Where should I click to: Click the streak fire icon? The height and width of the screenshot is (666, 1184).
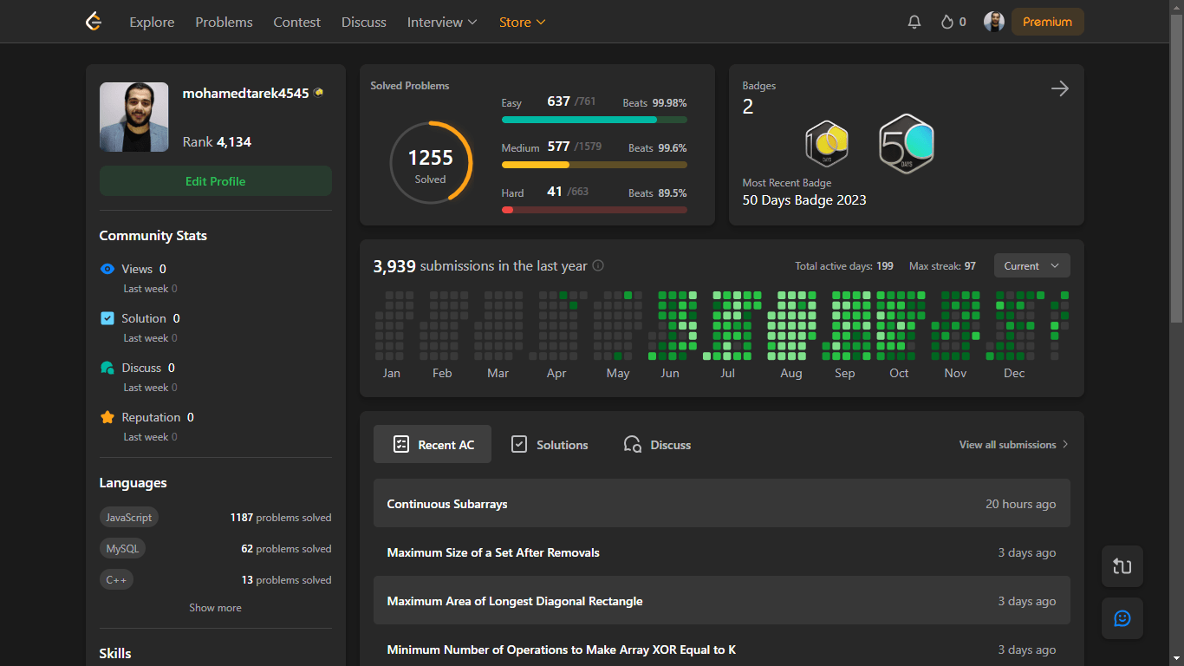947,22
